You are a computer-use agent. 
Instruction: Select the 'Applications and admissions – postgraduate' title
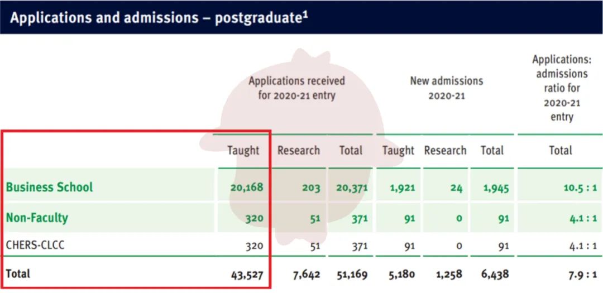point(159,17)
